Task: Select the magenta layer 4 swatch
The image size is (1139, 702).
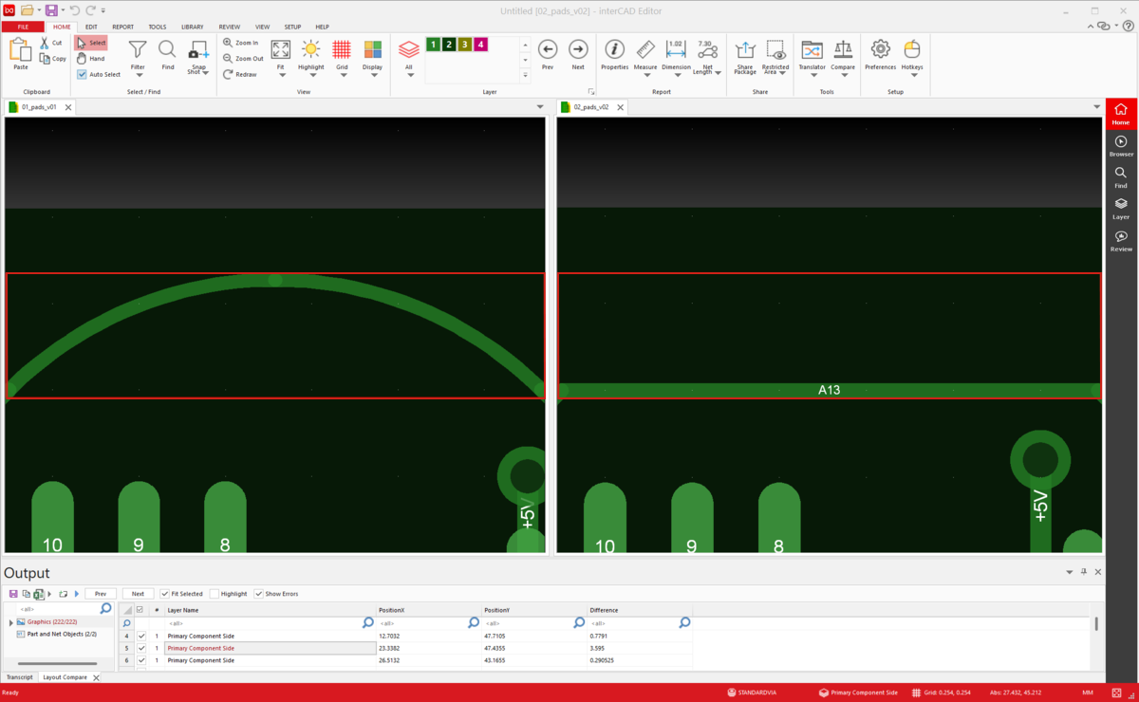Action: point(480,45)
